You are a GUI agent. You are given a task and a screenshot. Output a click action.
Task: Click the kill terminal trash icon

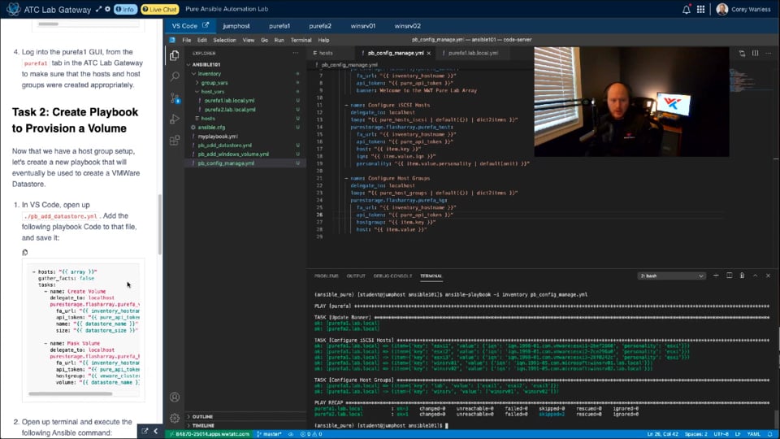742,276
